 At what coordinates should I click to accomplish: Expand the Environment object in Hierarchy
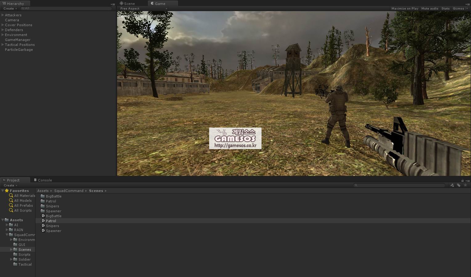(x=3, y=35)
